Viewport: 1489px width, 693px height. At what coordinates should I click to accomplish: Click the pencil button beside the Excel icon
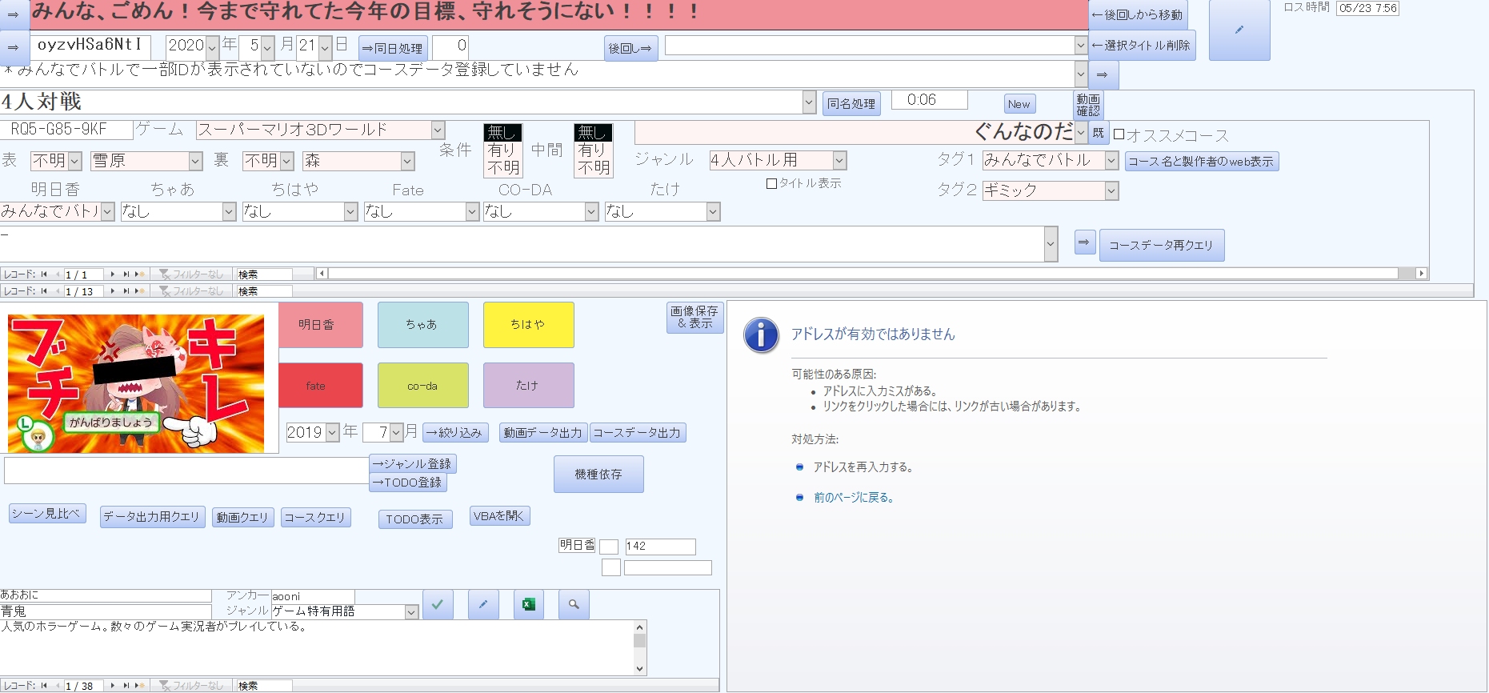[x=483, y=605]
